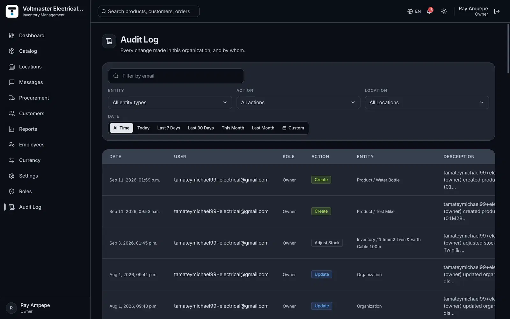Click date Sep 3, 2026, 01:45 p.m.
Image resolution: width=510 pixels, height=319 pixels.
[133, 243]
